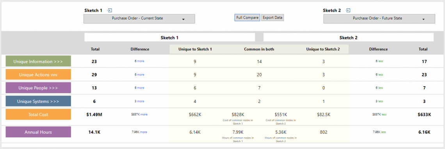
Task: Select Sketch 1 total value 23
Action: pyautogui.click(x=94, y=61)
